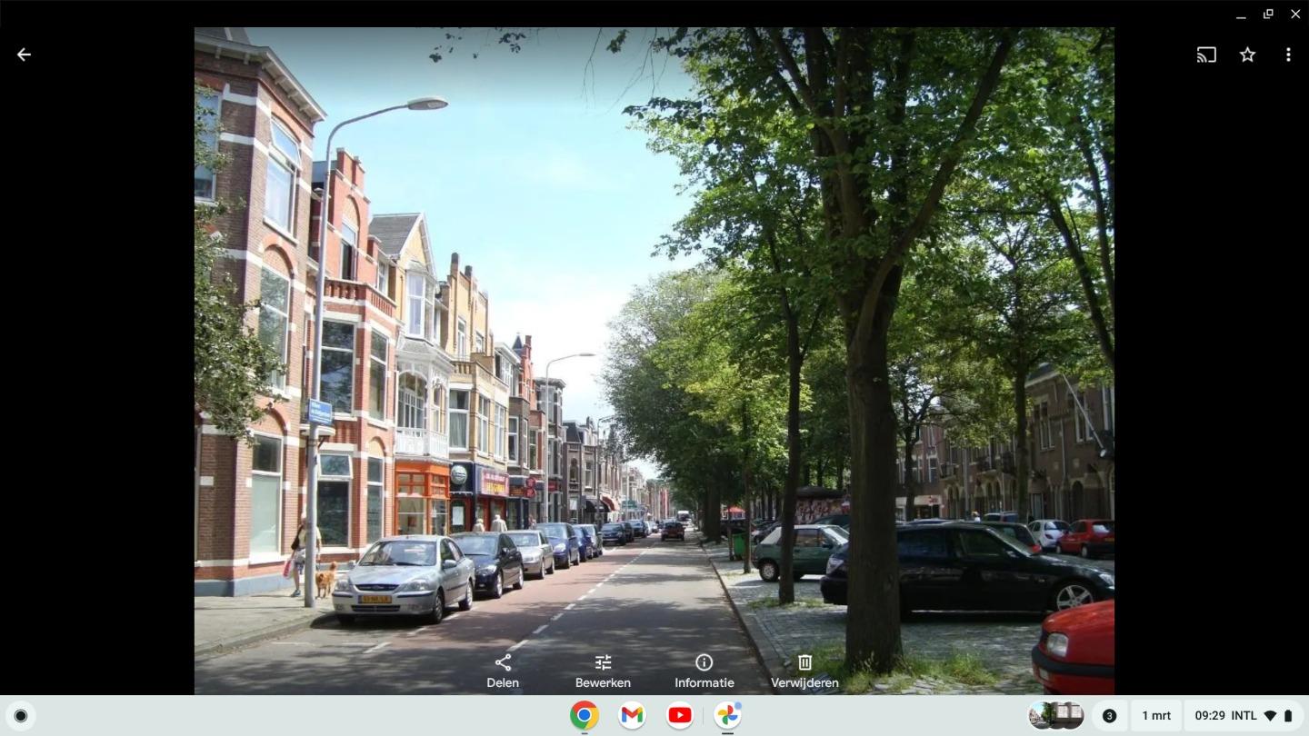The height and width of the screenshot is (736, 1309).
Task: Open the calendar via the 1 mrt date
Action: [1154, 715]
